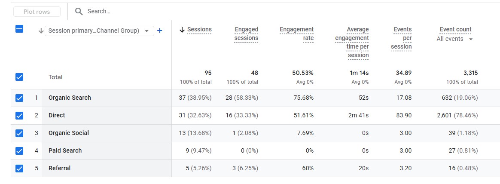
Task: Deselect the Organic Social row checkbox
Action: 19,133
